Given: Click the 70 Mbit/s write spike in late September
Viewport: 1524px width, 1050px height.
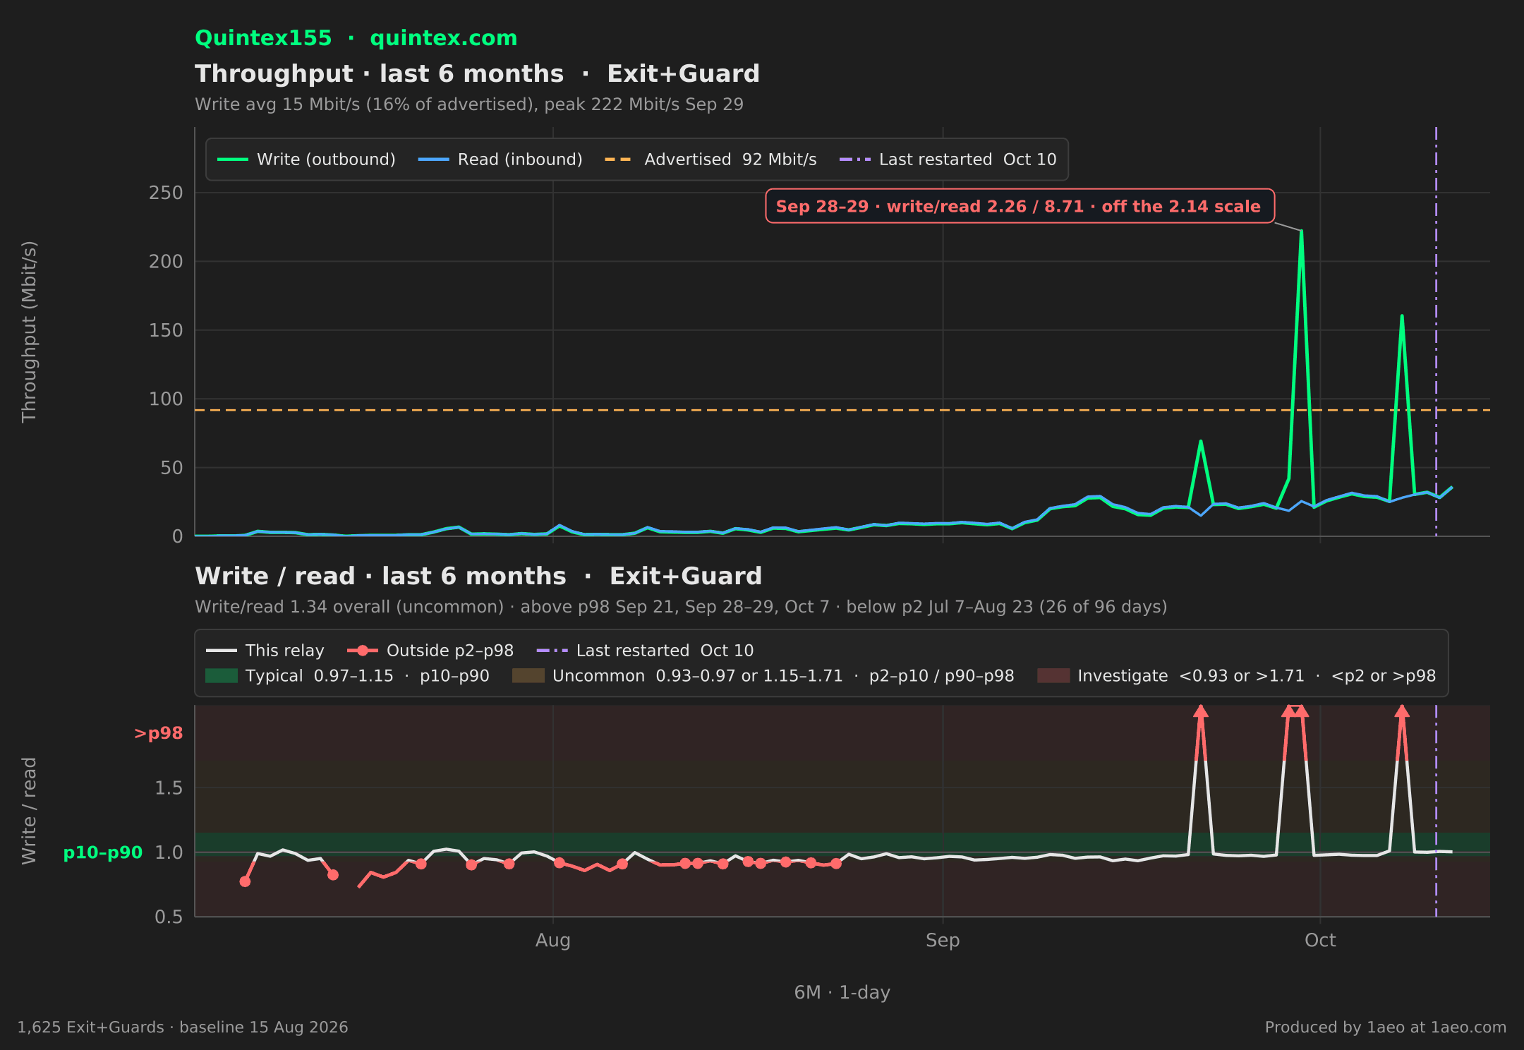Looking at the screenshot, I should [x=1201, y=442].
